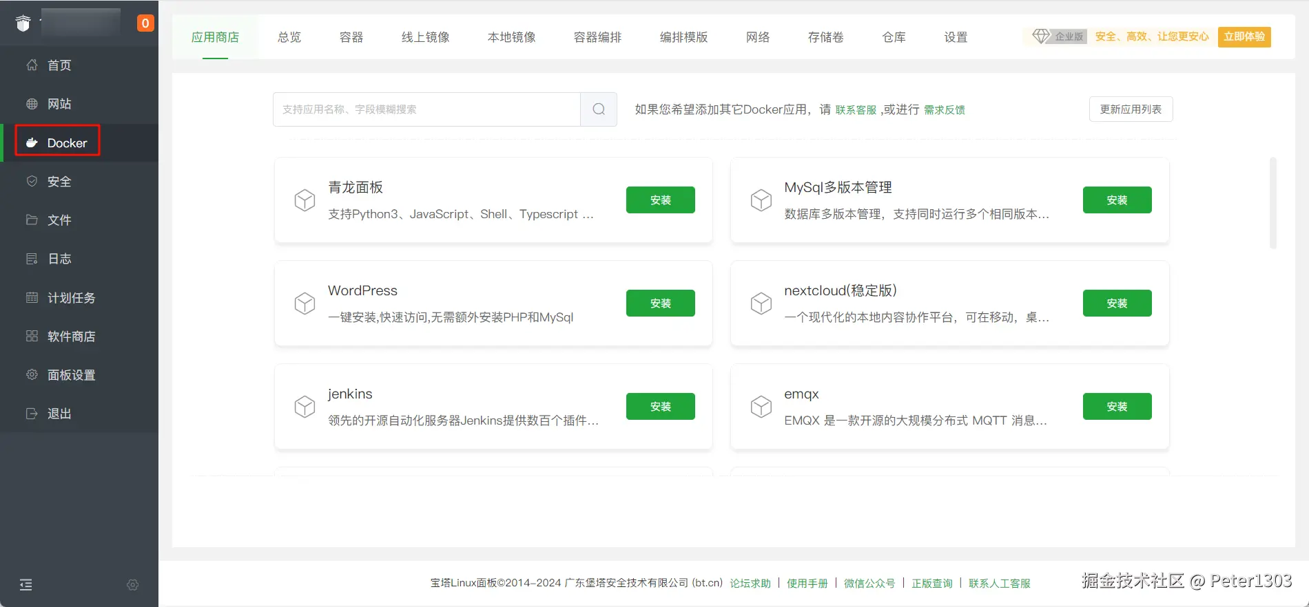This screenshot has width=1309, height=607.
Task: Switch to the 总览 tab
Action: click(x=289, y=37)
